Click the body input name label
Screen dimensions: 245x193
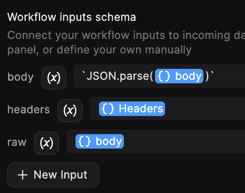(x=20, y=77)
